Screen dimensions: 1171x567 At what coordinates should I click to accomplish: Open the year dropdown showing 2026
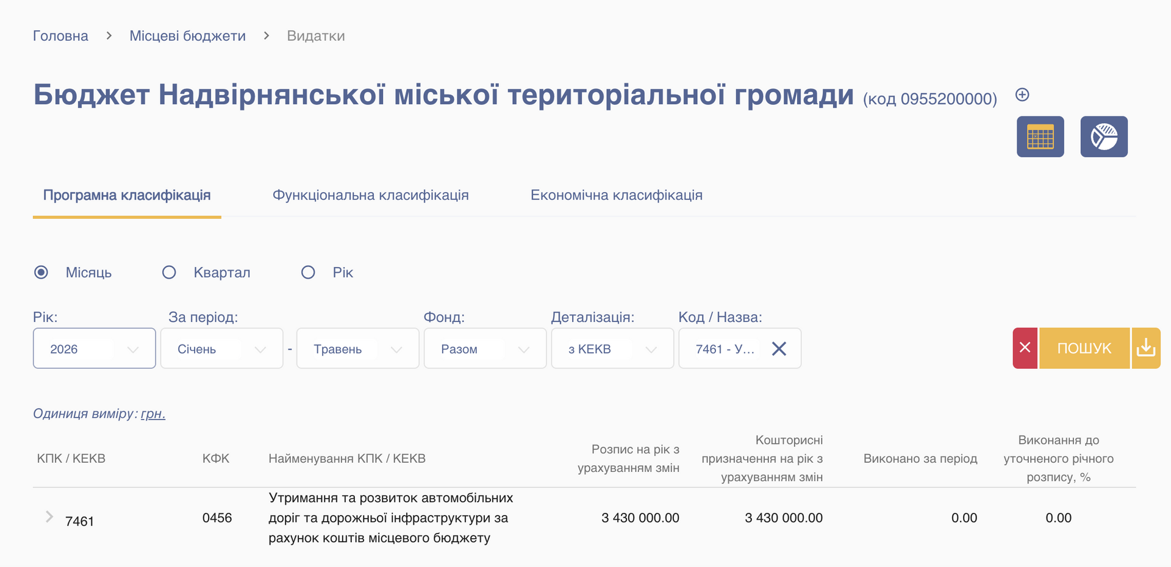(x=95, y=348)
